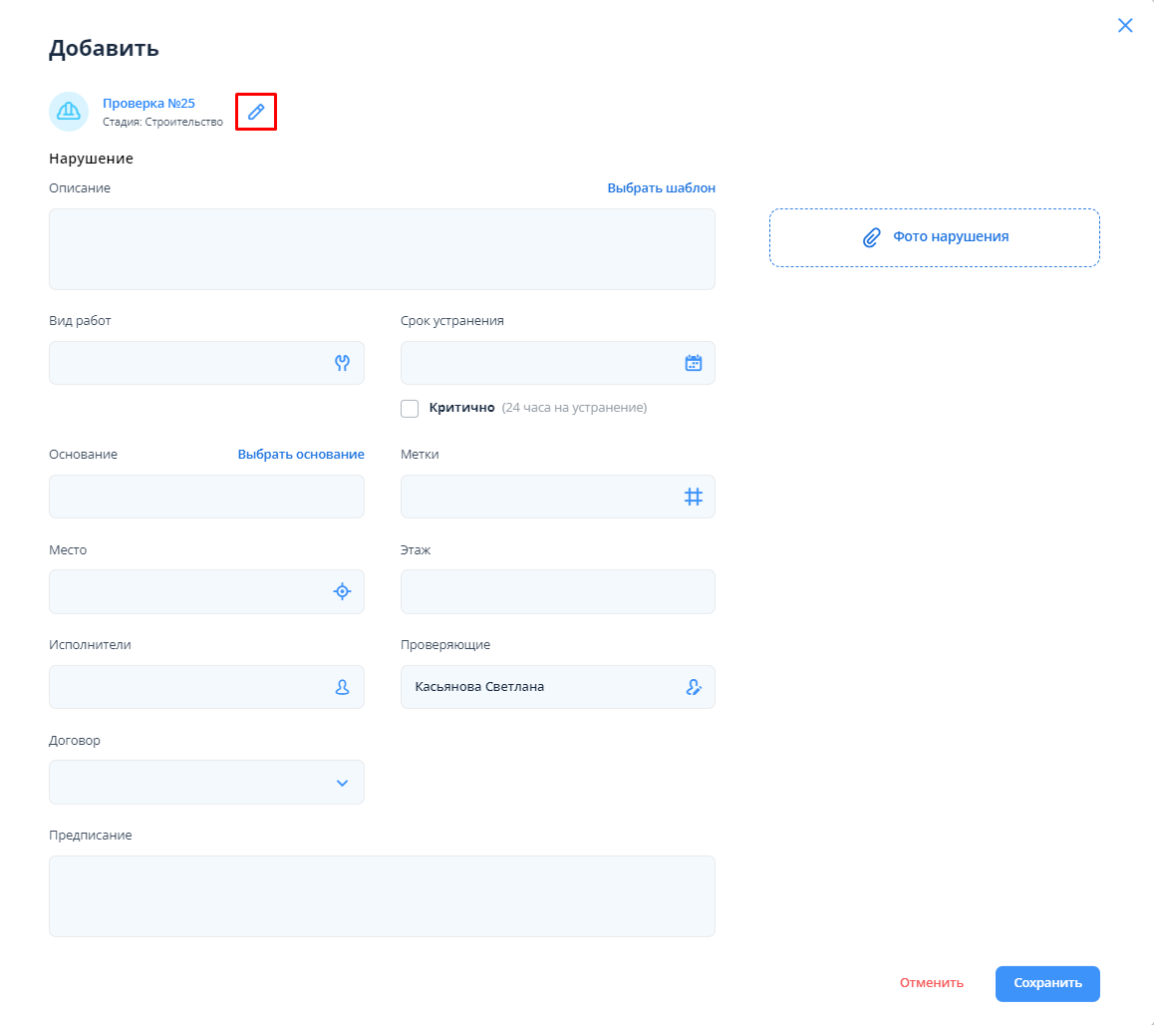Click the wrench icon in Вид работ field
Image resolution: width=1154 pixels, height=1025 pixels.
pyautogui.click(x=342, y=363)
